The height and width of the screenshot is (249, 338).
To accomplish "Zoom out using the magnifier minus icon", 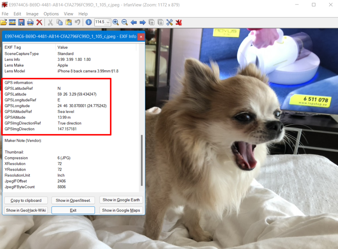I will (x=125, y=22).
